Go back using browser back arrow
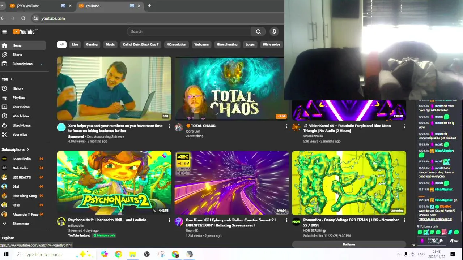The image size is (463, 260). pos(3,18)
